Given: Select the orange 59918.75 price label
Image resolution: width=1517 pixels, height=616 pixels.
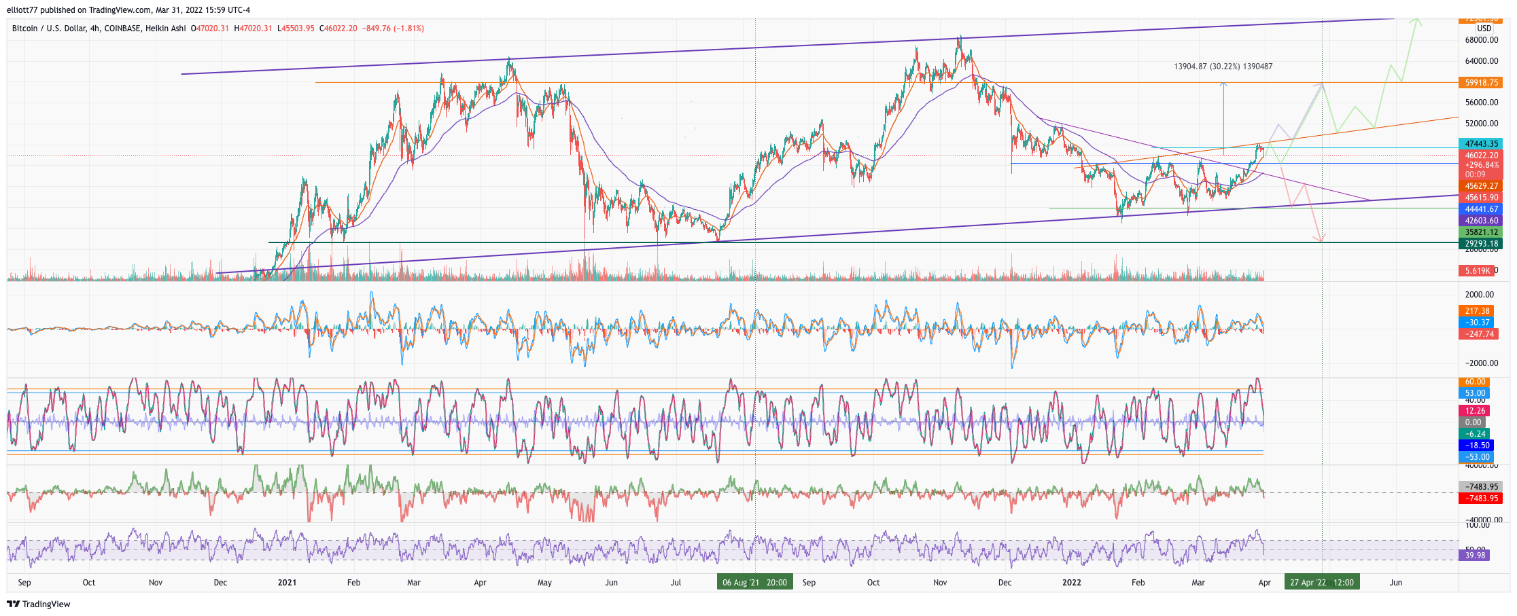Looking at the screenshot, I should click(1481, 82).
